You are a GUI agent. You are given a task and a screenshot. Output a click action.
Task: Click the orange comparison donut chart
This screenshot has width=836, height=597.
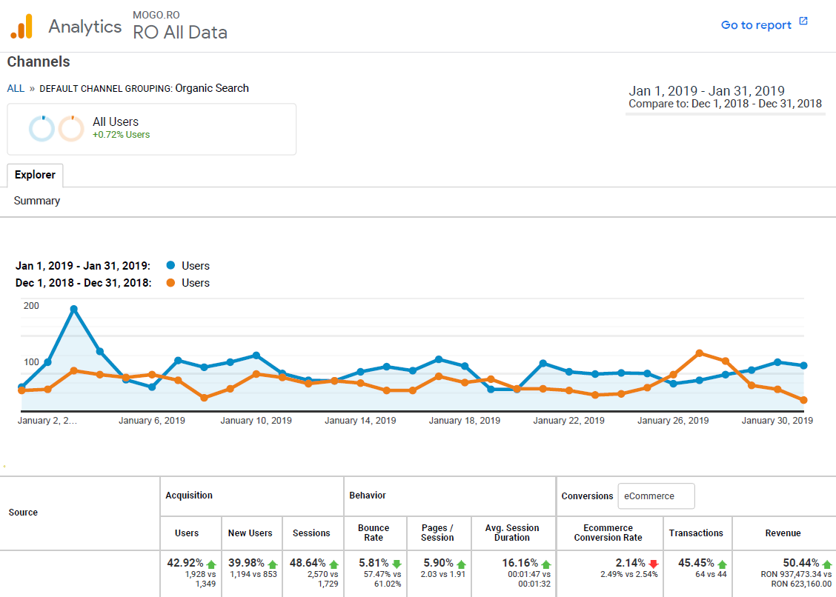[71, 127]
